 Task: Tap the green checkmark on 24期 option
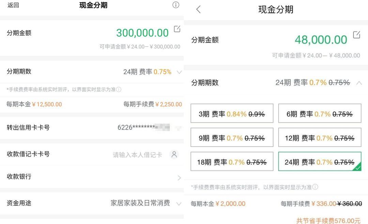pos(357,167)
